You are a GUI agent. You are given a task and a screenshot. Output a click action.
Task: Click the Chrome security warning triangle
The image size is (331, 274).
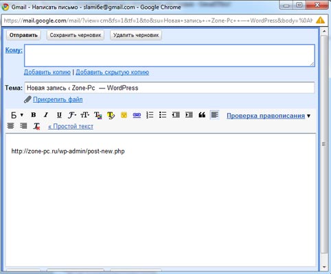pos(320,21)
